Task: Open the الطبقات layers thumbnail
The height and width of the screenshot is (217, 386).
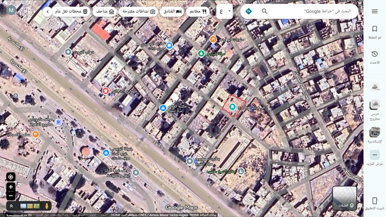Action: (345, 198)
